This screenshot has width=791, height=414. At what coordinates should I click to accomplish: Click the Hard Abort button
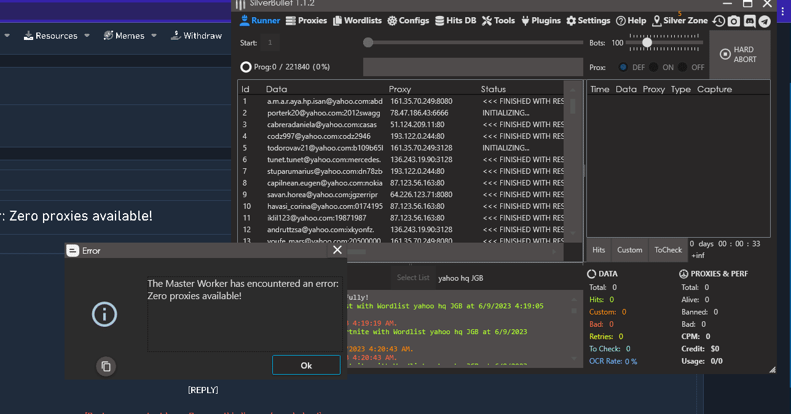[x=739, y=55]
